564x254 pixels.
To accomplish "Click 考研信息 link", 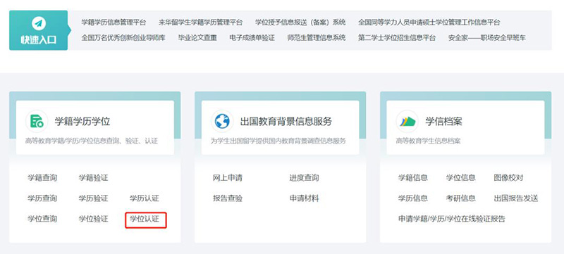I will coord(461,198).
